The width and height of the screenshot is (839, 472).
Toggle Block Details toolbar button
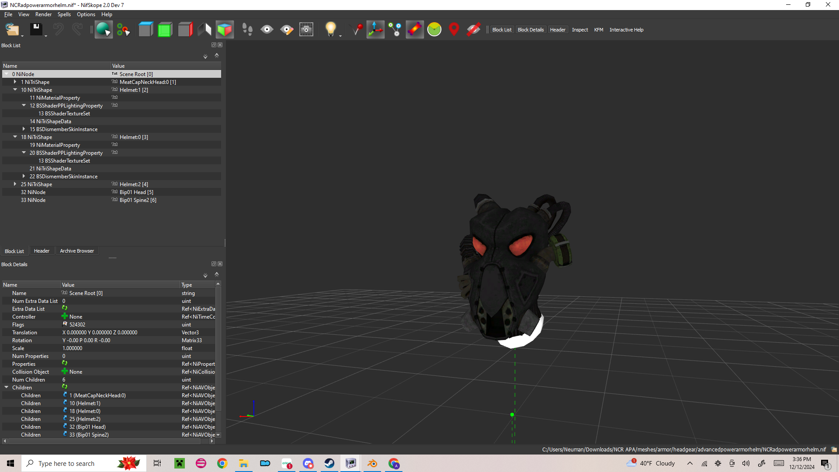click(x=530, y=30)
